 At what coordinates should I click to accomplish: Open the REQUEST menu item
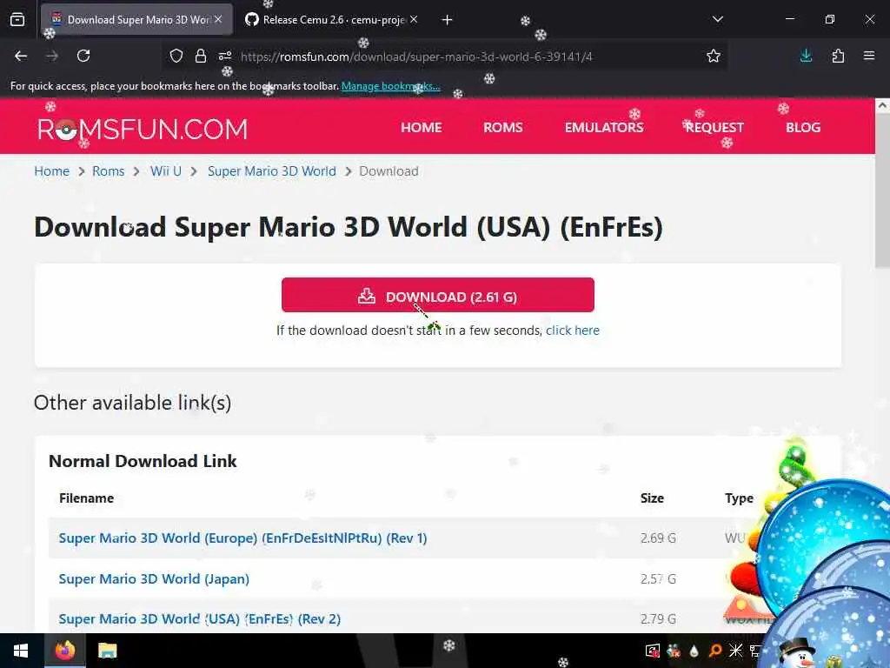714,127
